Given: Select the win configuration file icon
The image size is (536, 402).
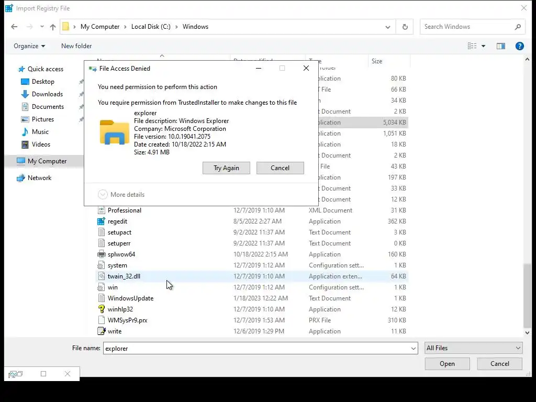Looking at the screenshot, I should point(101,287).
